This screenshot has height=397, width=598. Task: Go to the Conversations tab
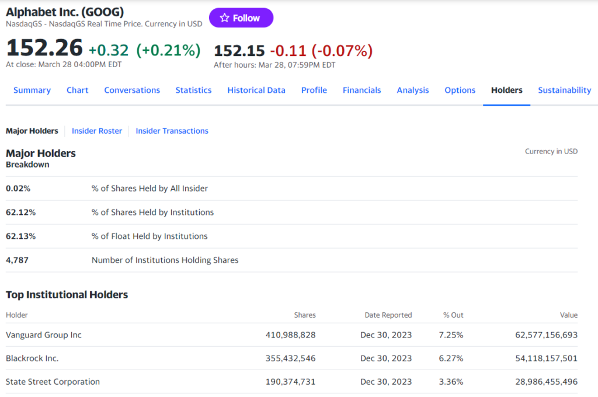[x=132, y=90]
